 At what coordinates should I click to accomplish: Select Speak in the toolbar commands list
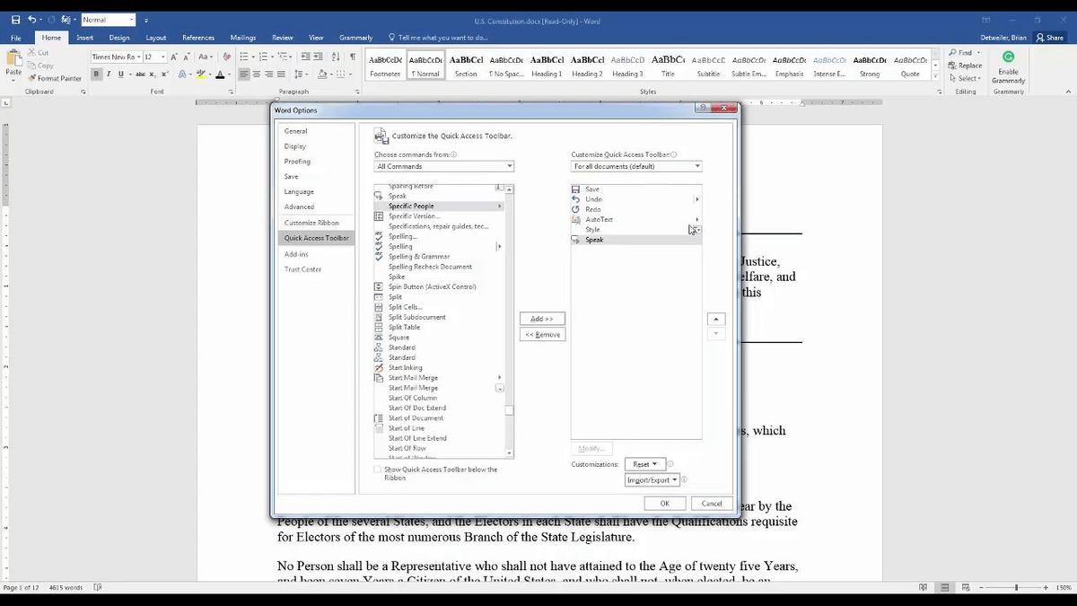pyautogui.click(x=594, y=240)
